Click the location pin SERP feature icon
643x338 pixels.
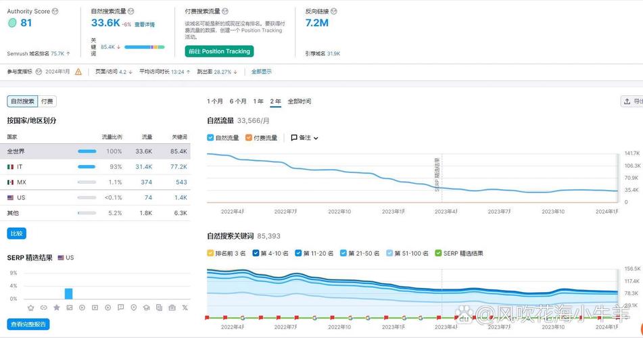pos(134,308)
